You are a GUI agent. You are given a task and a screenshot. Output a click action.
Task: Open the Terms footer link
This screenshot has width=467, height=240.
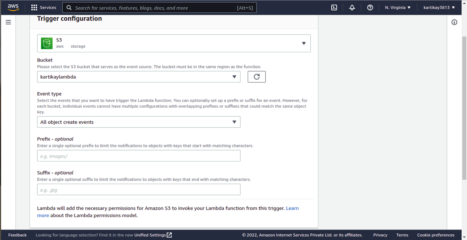click(402, 235)
